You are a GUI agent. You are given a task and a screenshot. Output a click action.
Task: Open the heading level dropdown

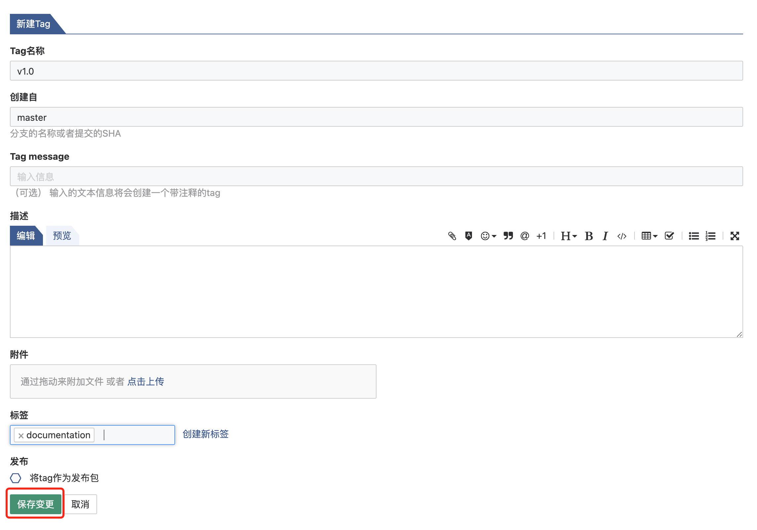pos(568,236)
